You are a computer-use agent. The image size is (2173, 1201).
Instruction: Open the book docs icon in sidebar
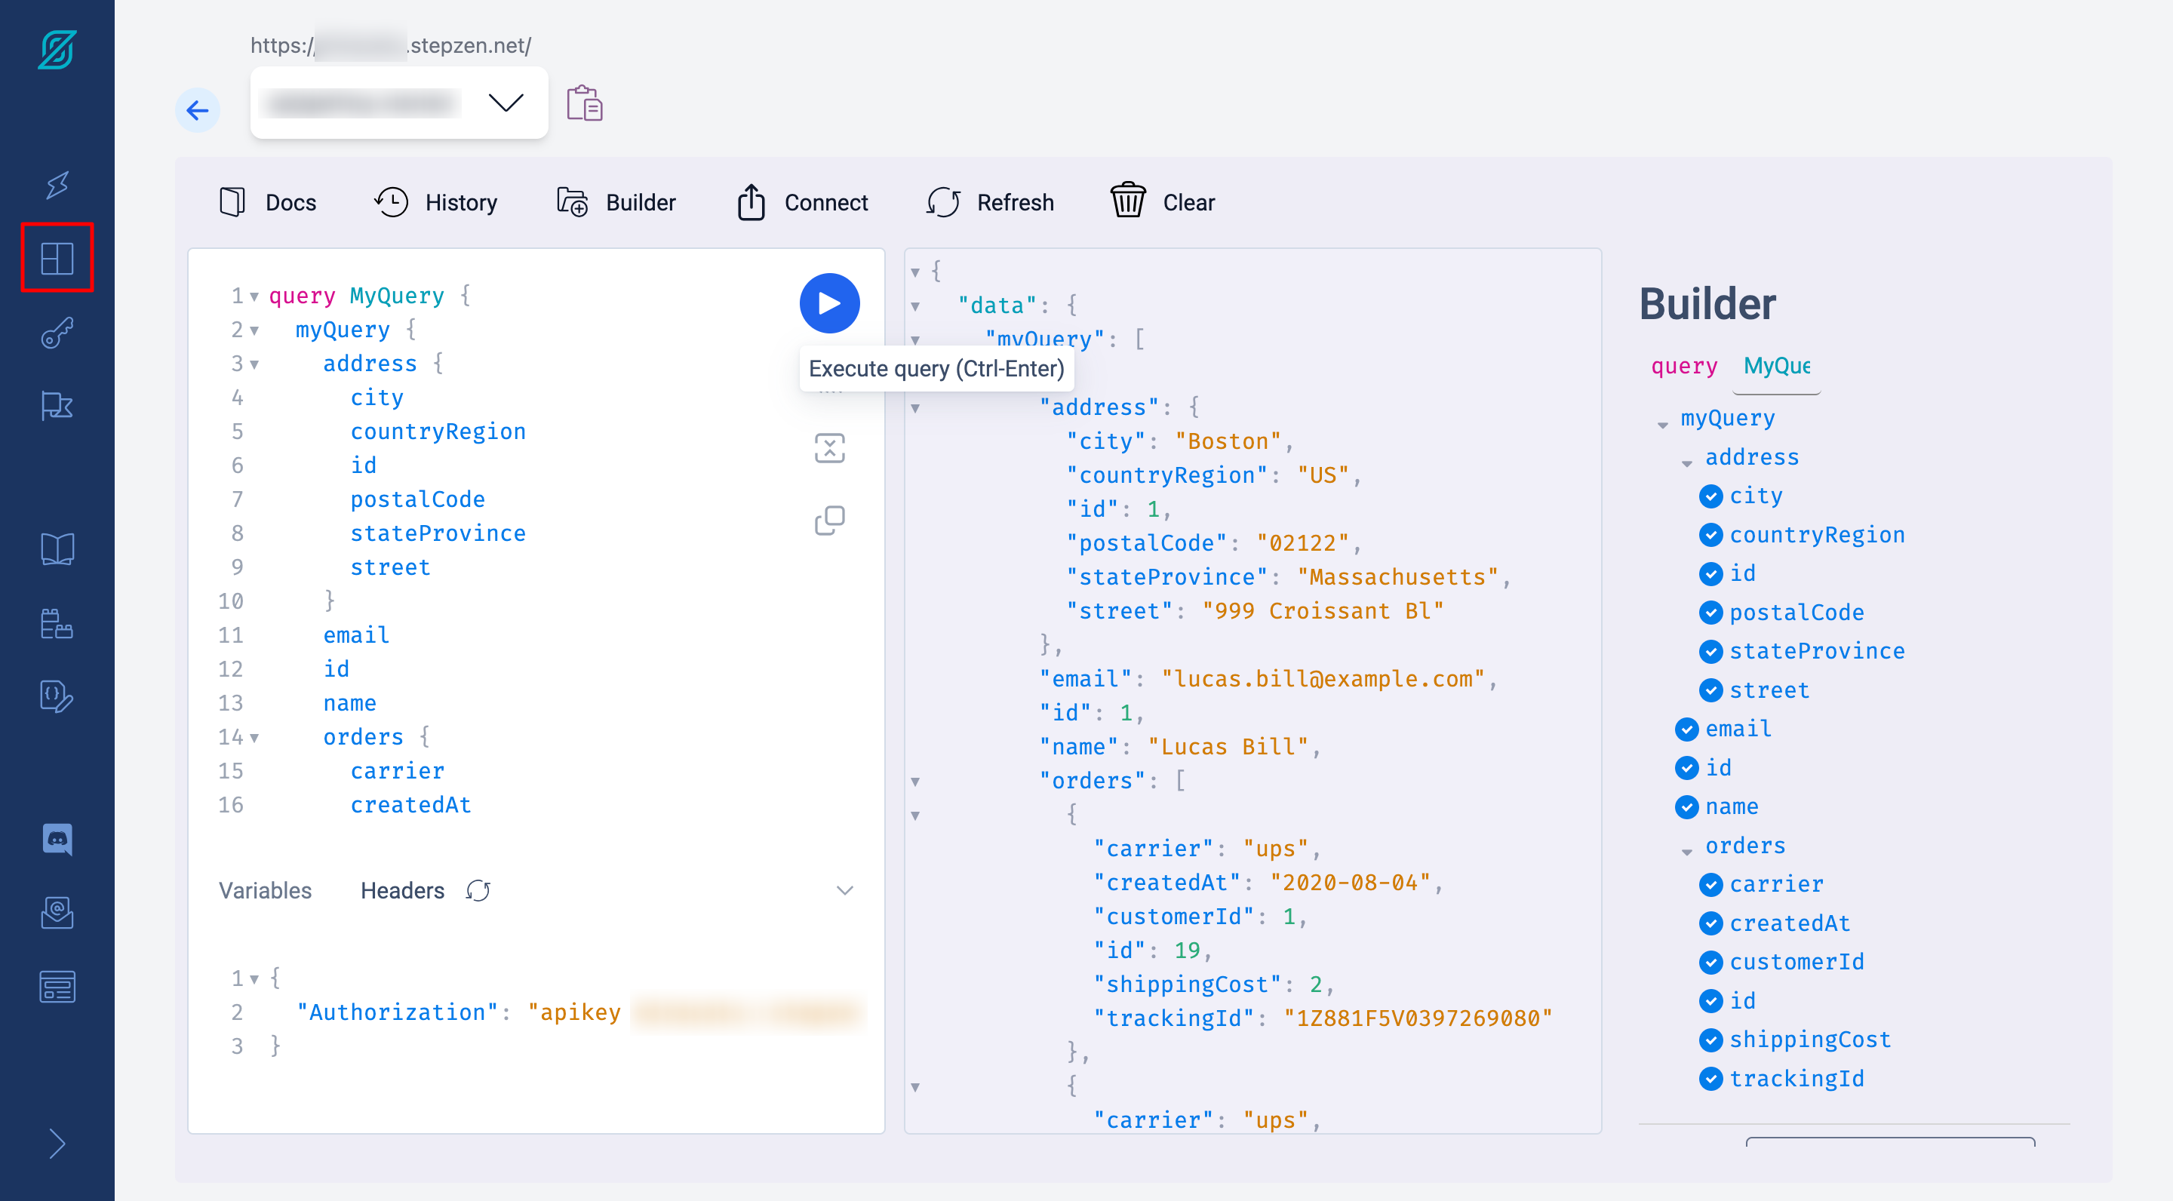coord(57,548)
